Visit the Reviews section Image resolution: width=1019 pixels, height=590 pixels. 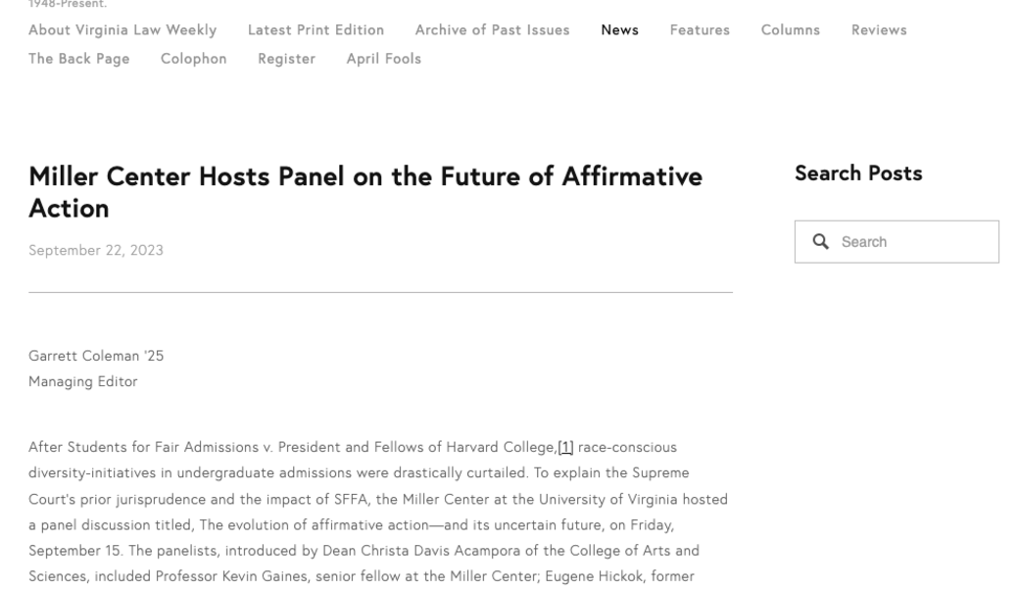click(x=879, y=30)
